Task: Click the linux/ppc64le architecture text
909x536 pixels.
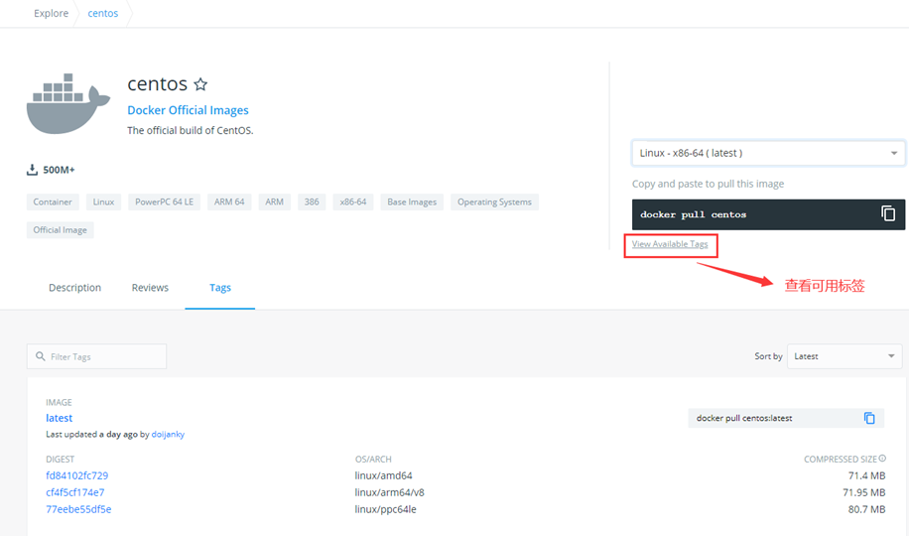Action: (x=385, y=509)
